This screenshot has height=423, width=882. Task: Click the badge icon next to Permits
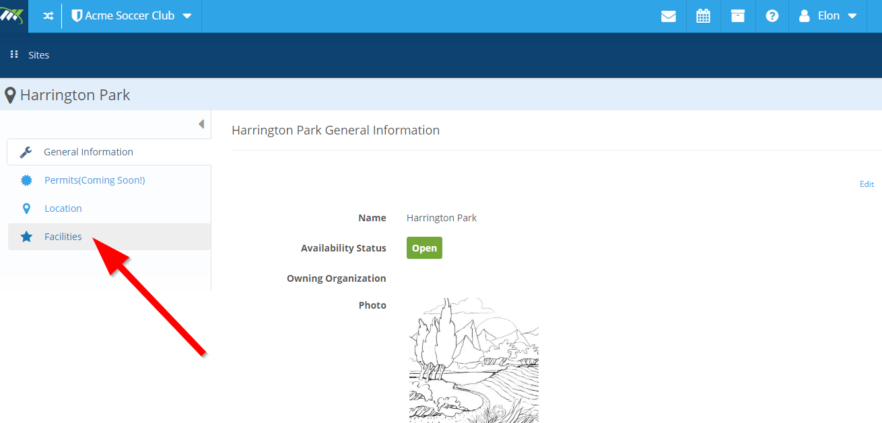coord(26,180)
